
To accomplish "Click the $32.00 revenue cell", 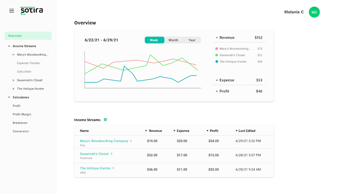I will [x=152, y=155].
